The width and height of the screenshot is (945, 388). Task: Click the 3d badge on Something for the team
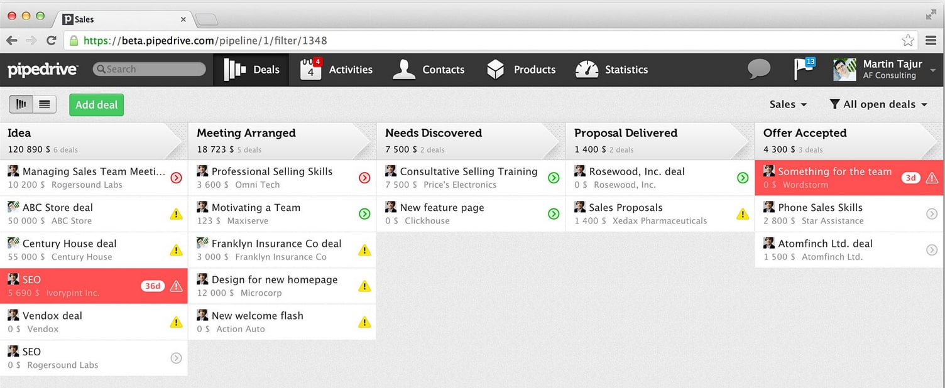[911, 178]
